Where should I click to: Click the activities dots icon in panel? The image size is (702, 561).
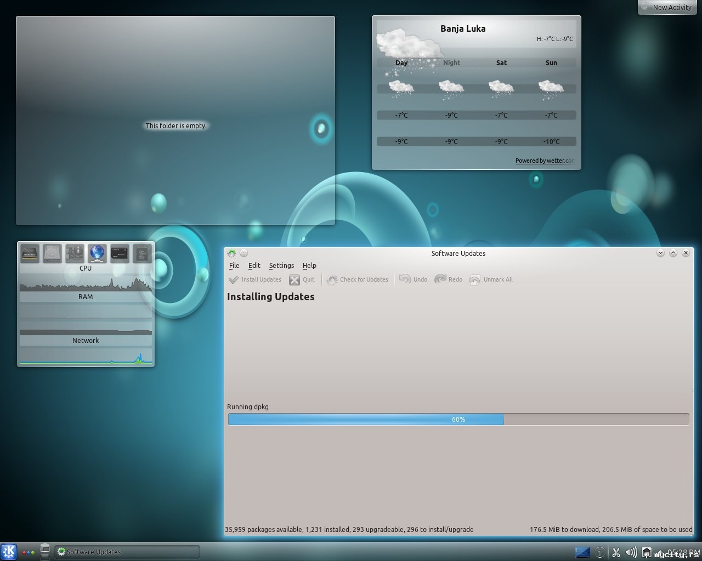28,552
